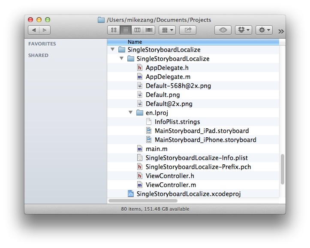Image resolution: width=310 pixels, height=248 pixels.
Task: Click the horizontal scrollbar thumb
Action: click(143, 201)
